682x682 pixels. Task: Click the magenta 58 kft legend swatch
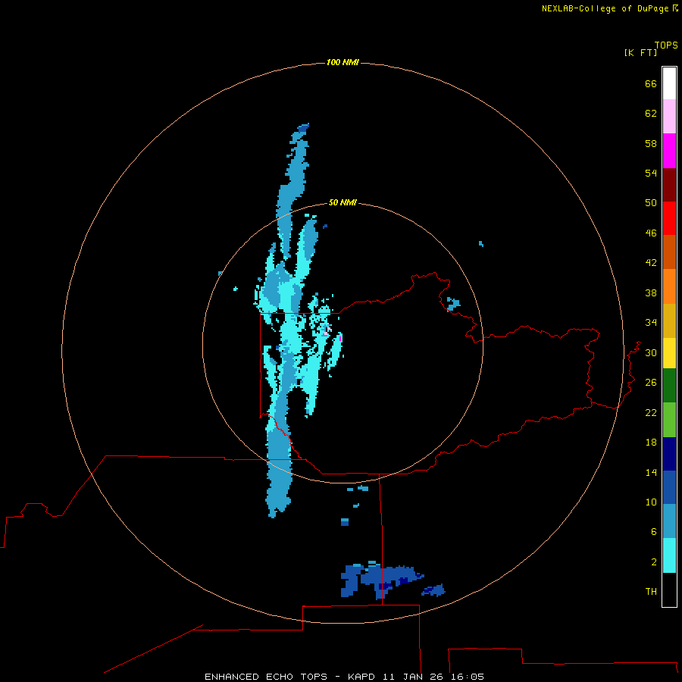point(669,151)
